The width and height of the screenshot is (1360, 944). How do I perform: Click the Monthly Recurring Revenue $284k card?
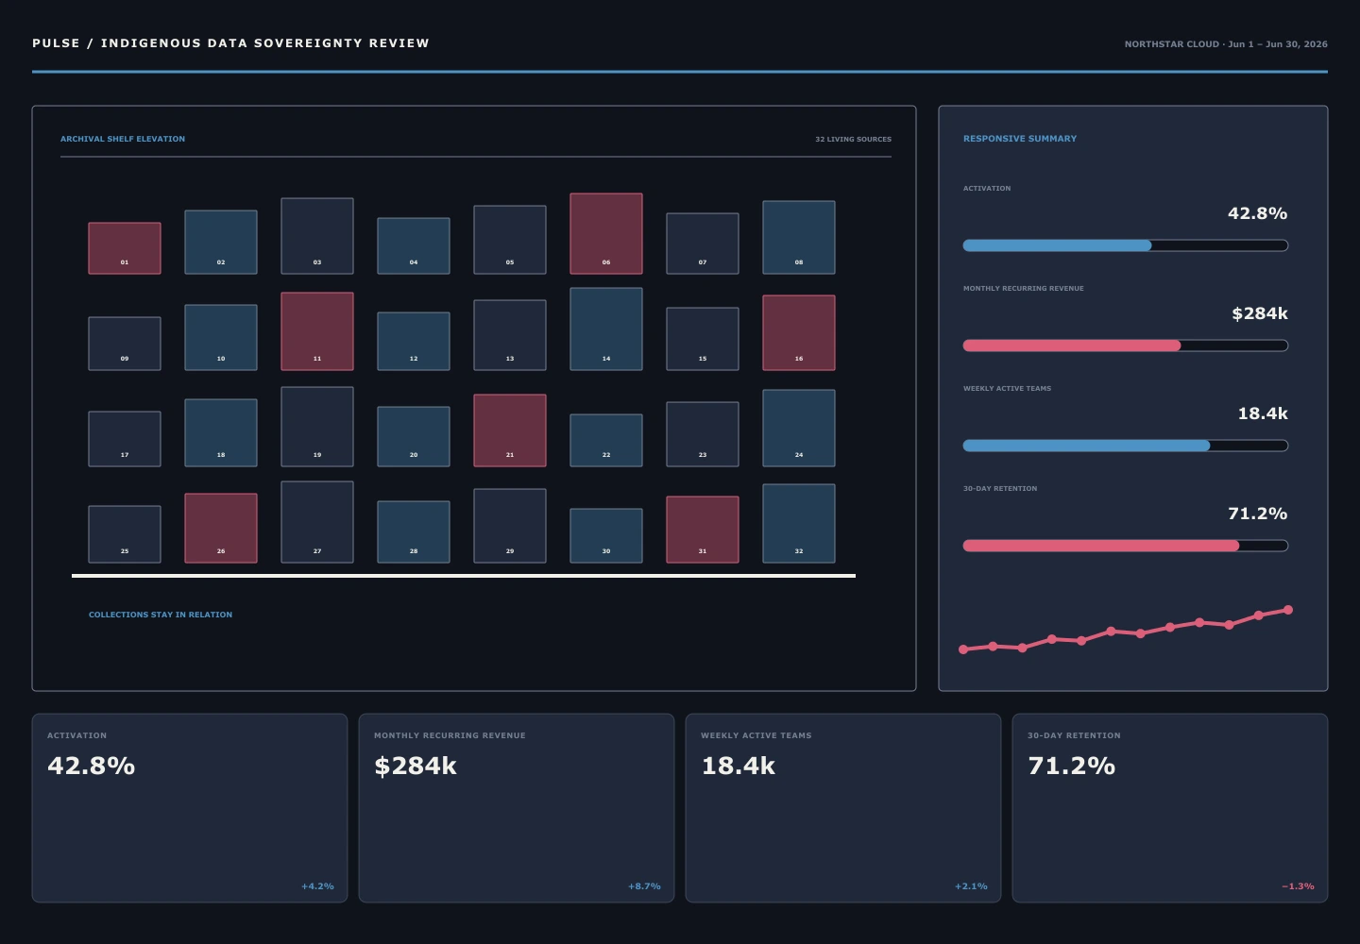click(x=517, y=808)
